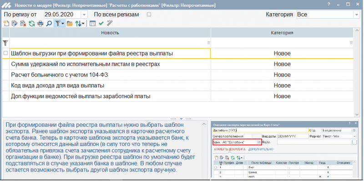Open the sort arrows dropdown in the toolbar

point(80,24)
